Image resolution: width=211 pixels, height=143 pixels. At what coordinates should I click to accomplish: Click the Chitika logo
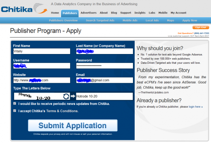pos(24,9)
